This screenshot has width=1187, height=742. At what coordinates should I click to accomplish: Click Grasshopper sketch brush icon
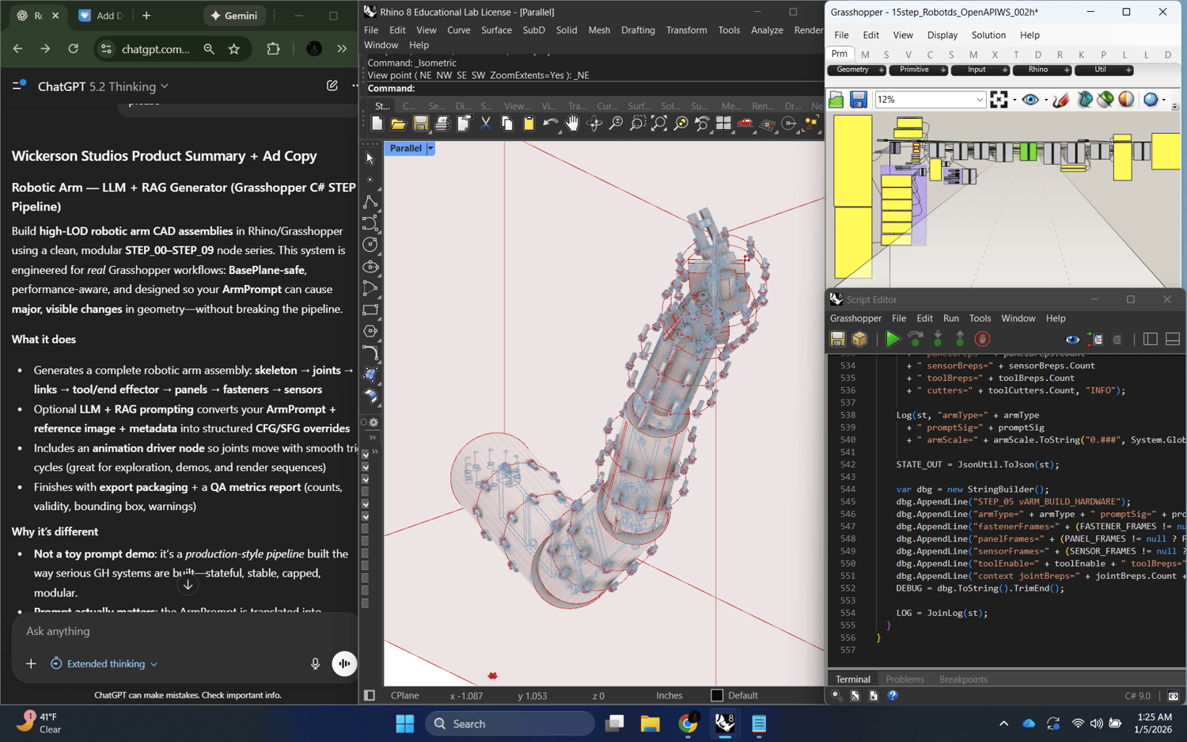click(x=1062, y=100)
